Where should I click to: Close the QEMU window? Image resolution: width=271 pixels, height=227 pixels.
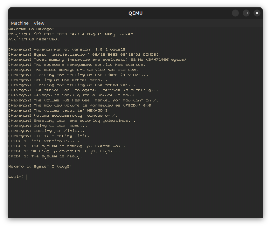coord(257,13)
